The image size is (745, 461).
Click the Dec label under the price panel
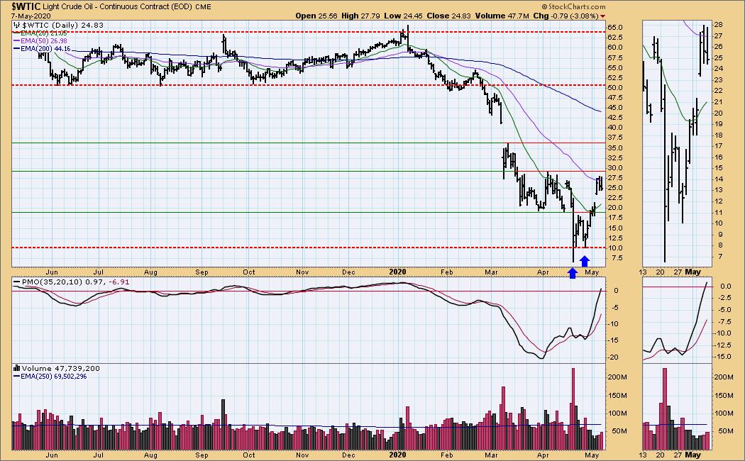click(349, 272)
